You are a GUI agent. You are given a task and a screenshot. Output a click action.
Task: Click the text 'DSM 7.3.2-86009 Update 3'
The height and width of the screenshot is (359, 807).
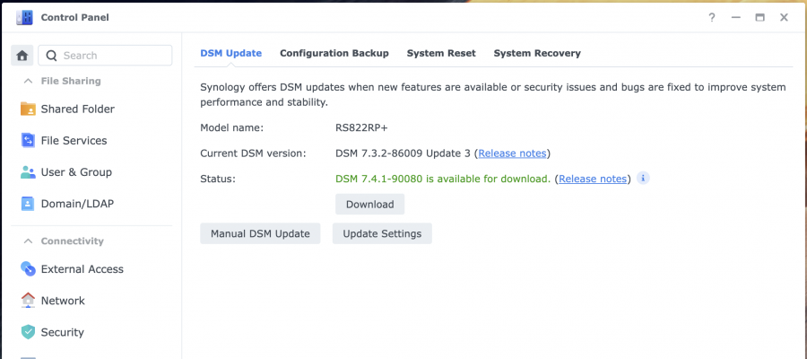pyautogui.click(x=403, y=153)
